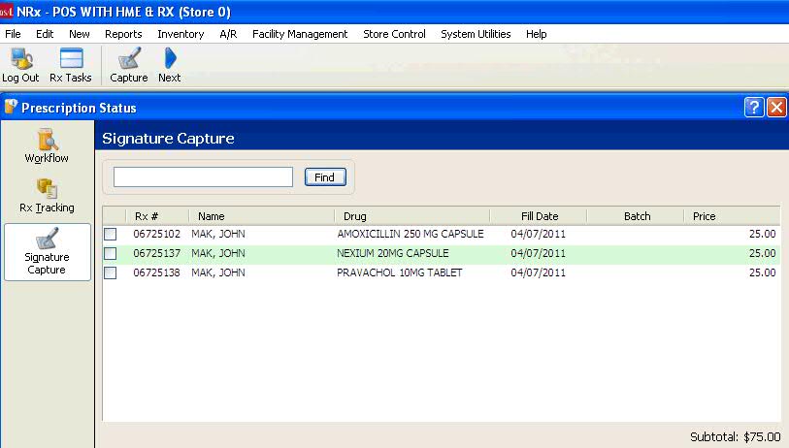Click the Log Out toolbar icon
The height and width of the screenshot is (448, 789).
click(20, 65)
